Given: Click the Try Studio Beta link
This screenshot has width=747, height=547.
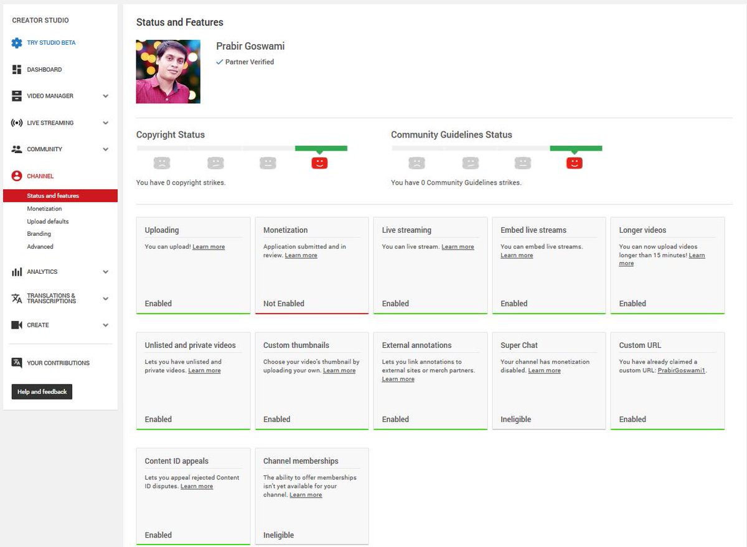Looking at the screenshot, I should [x=51, y=43].
